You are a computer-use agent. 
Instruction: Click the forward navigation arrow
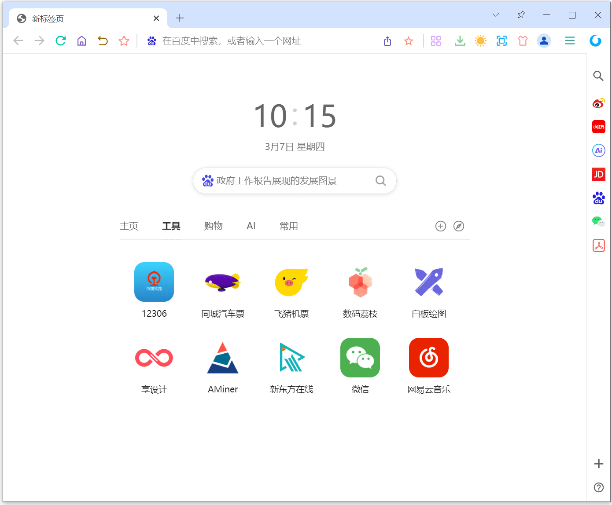pos(39,41)
